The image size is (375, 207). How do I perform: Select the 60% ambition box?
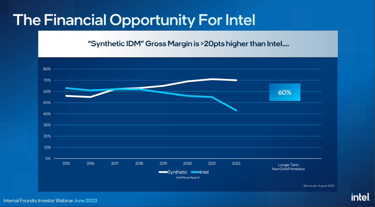click(x=285, y=92)
